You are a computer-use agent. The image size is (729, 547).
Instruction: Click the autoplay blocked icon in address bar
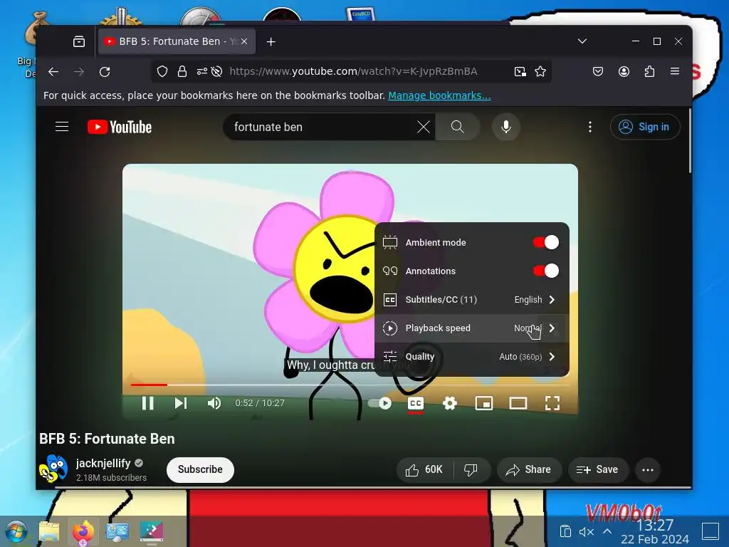click(x=216, y=72)
